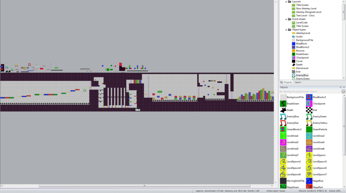Select the LevelArea5 object
Viewport: 346px width, 193px height.
click(x=289, y=149)
